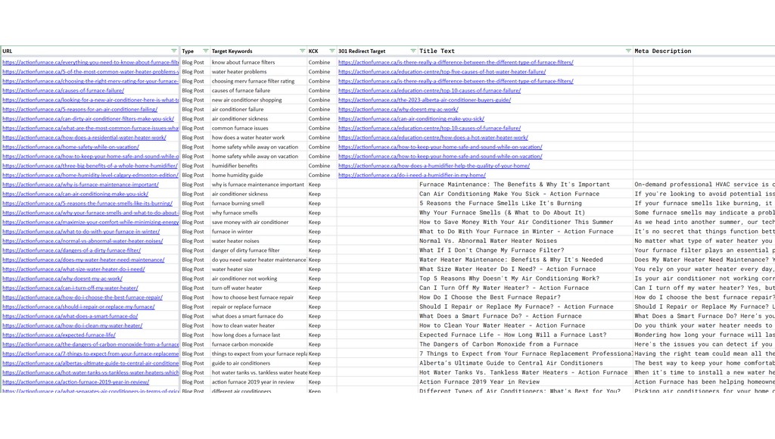Select the 'humidifier benefits' keyword cell

259,166
